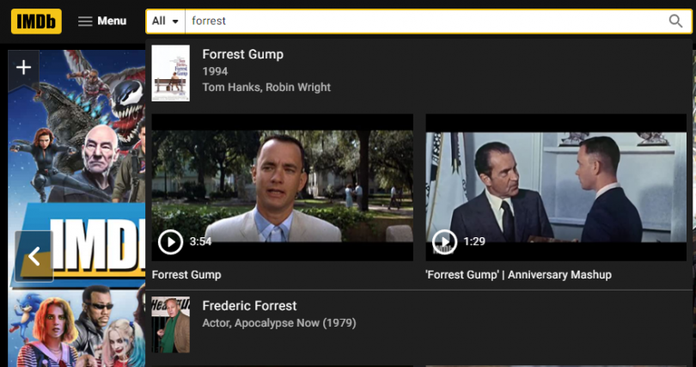The image size is (696, 367).
Task: Open the Frederic Forrest photo thumbnail
Action: click(170, 325)
